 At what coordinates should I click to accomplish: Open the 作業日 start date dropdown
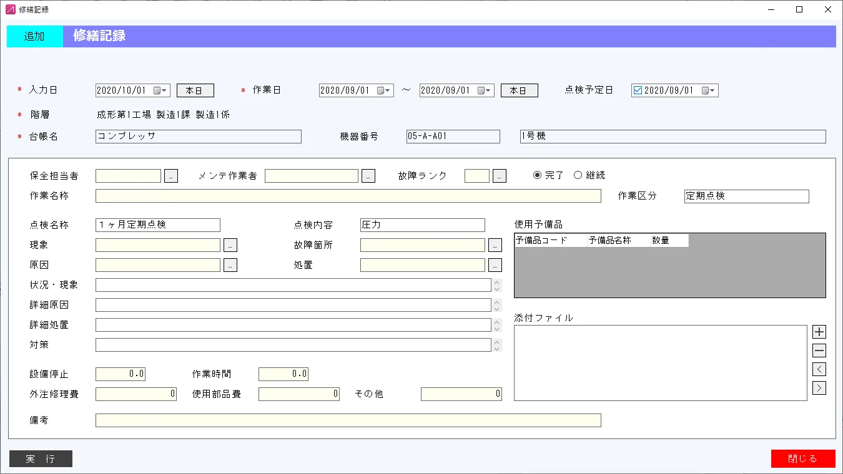tap(387, 90)
